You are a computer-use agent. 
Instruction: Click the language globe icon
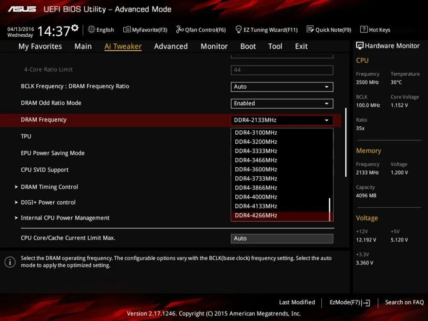coord(92,29)
